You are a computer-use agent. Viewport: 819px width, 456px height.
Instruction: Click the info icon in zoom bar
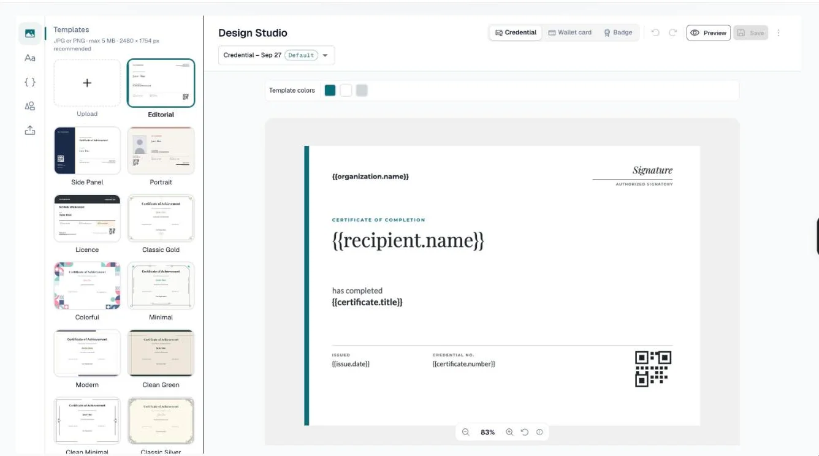[x=539, y=432]
